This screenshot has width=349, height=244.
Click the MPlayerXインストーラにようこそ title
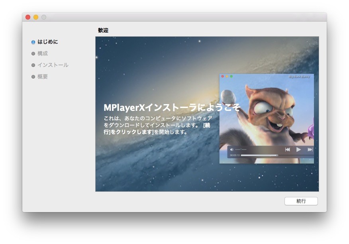coord(172,107)
